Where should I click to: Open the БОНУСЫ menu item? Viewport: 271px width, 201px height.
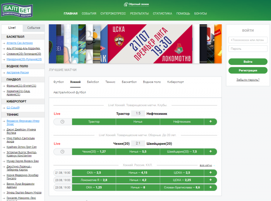click(200, 13)
